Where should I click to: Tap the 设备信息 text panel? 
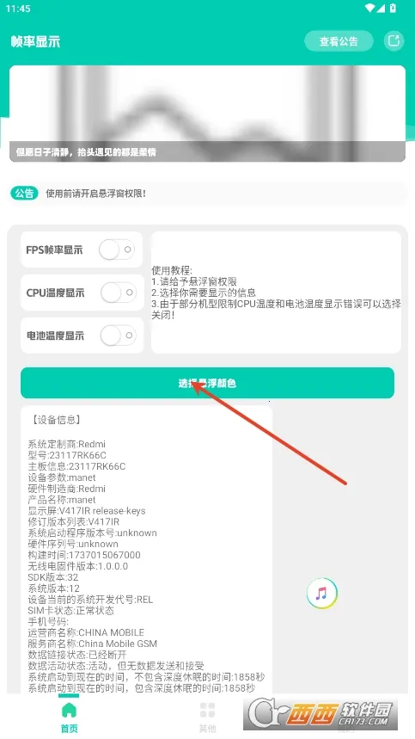146,550
